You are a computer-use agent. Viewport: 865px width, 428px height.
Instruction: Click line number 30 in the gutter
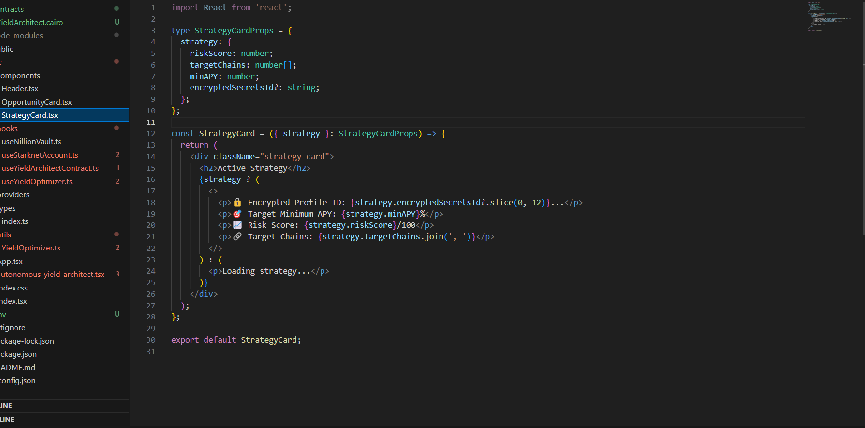(x=151, y=340)
